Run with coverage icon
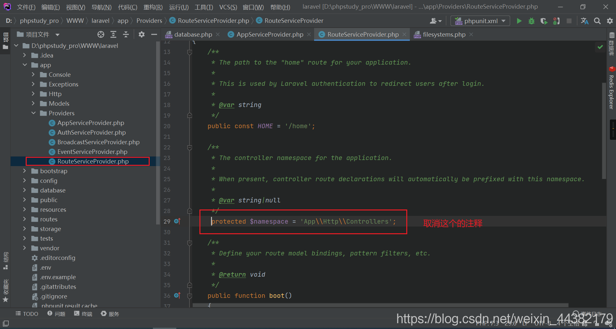Image resolution: width=616 pixels, height=329 pixels. click(x=544, y=21)
